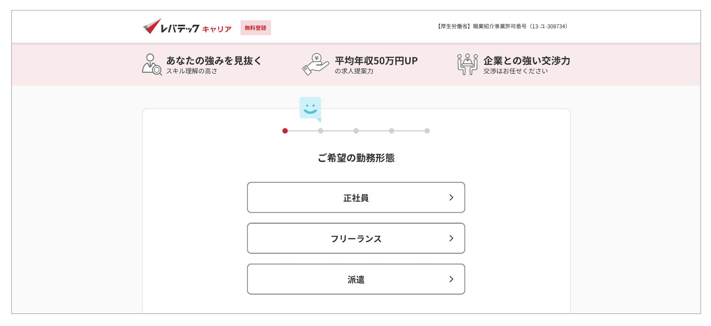711x326 pixels.
Task: Click the person with magnifier skill icon
Action: pos(152,64)
